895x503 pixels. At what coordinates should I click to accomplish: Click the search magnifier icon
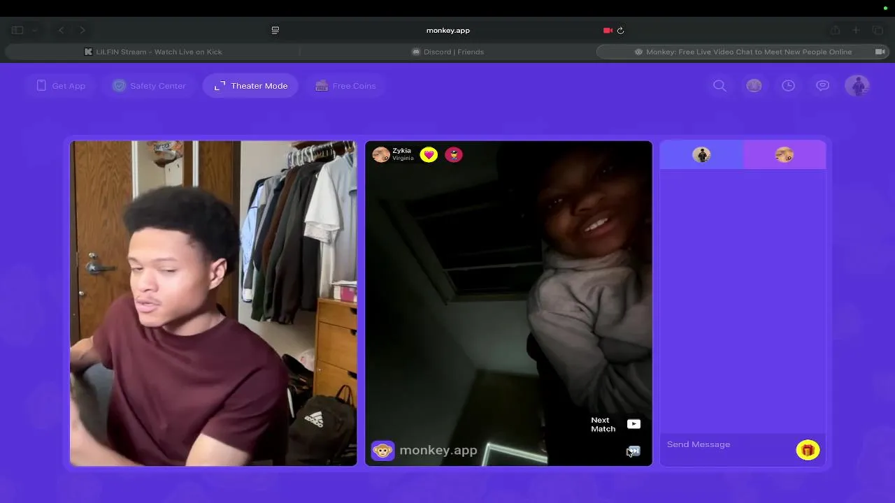[x=719, y=86]
